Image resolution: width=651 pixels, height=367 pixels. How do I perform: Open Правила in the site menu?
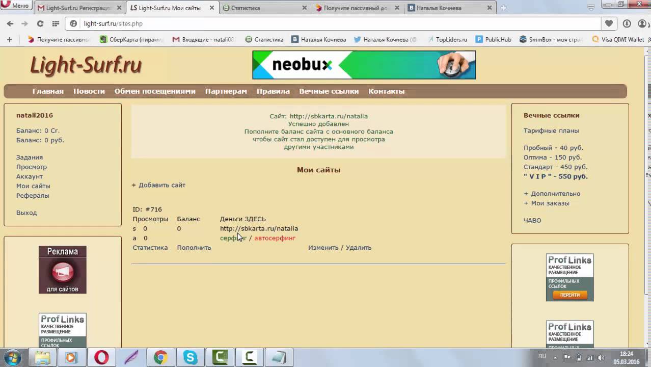(273, 91)
